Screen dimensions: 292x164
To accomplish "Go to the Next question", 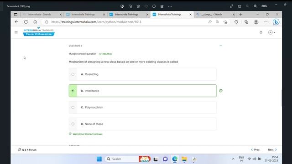I will 272,150.
